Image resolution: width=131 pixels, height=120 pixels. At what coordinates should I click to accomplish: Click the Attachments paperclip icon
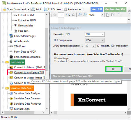[11, 41]
